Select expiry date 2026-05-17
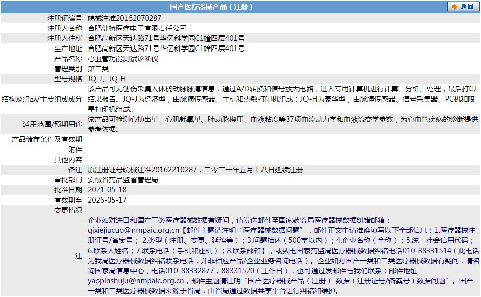This screenshot has width=481, height=297. click(107, 200)
